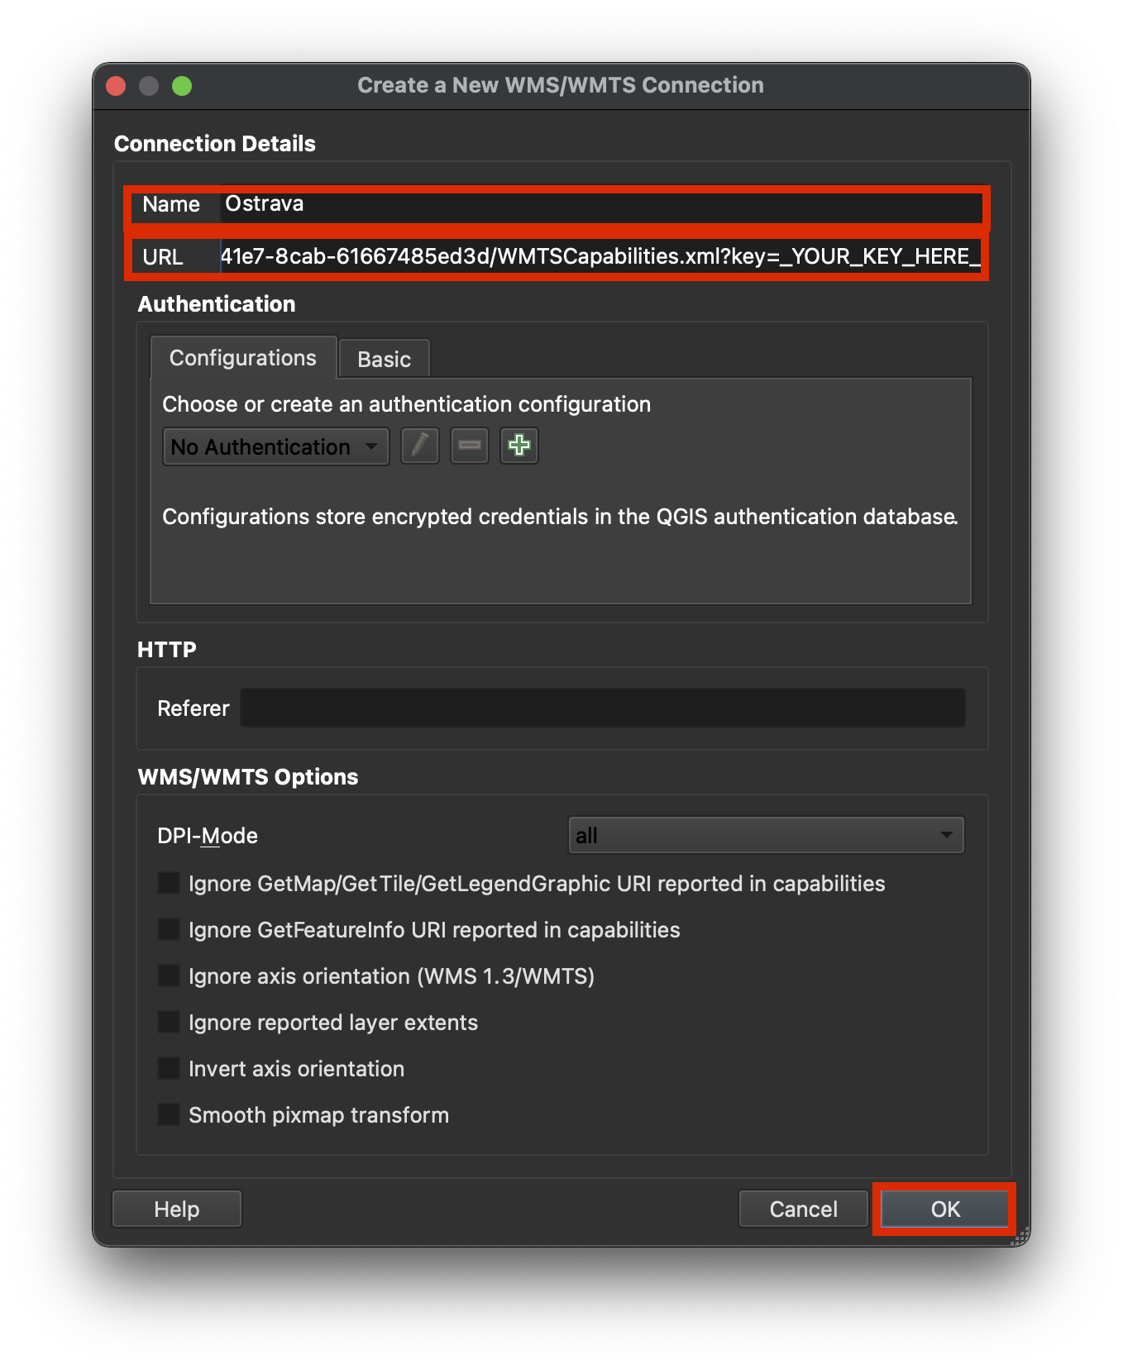
Task: Check the Invert axis orientation box
Action: click(169, 1069)
